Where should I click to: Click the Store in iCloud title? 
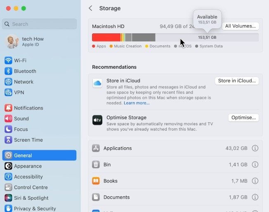coord(123,81)
